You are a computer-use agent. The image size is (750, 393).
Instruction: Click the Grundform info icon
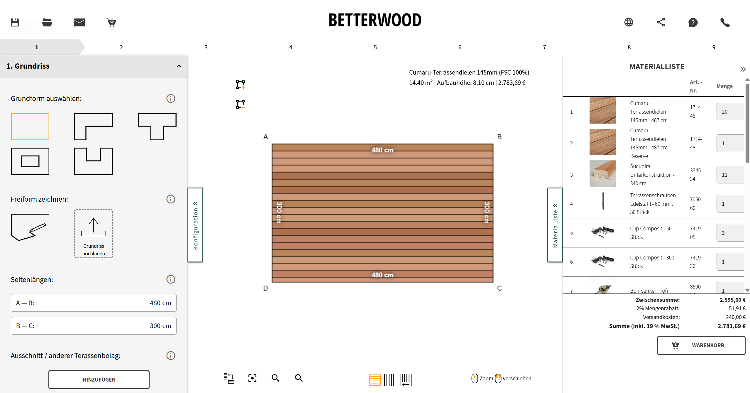point(171,98)
